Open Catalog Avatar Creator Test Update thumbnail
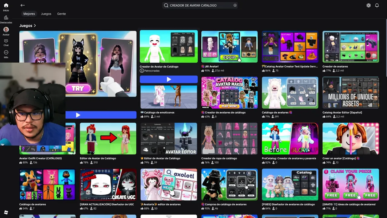The height and width of the screenshot is (218, 387). click(x=290, y=47)
